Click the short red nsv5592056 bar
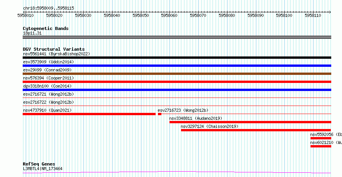This screenshot has width=342, height=177. [321, 138]
